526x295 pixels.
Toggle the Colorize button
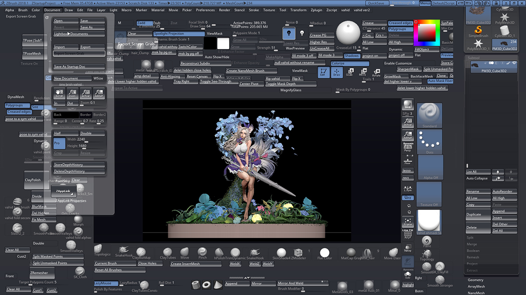pos(349,63)
